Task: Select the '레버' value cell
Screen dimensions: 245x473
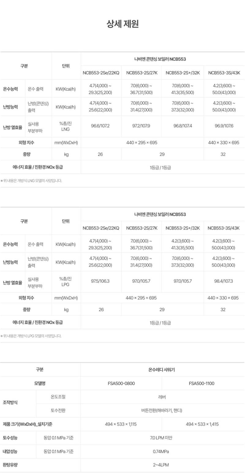Action: (x=162, y=397)
